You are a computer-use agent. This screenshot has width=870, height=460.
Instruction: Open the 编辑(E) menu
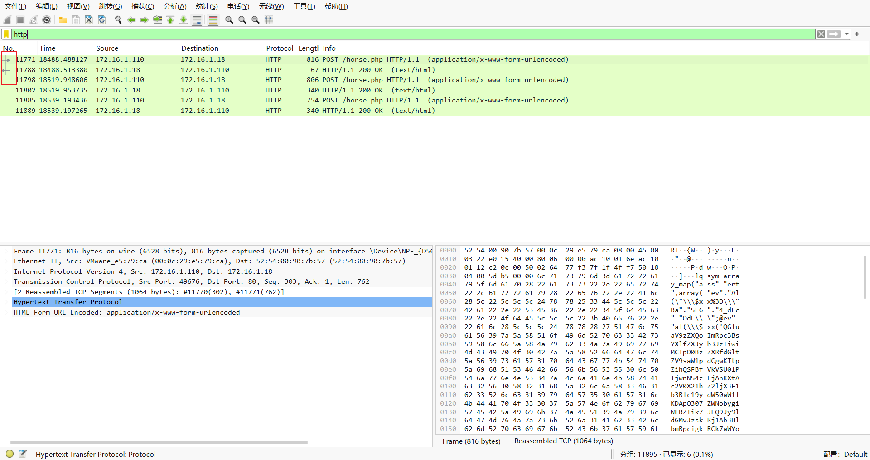click(x=47, y=6)
